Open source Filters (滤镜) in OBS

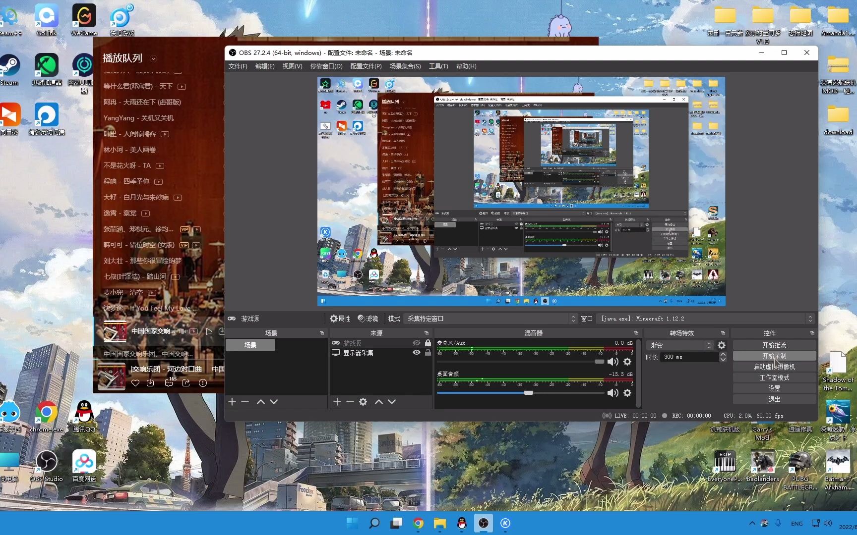(368, 319)
